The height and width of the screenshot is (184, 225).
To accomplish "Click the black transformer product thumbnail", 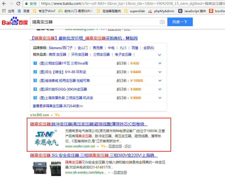I will click(47, 168).
